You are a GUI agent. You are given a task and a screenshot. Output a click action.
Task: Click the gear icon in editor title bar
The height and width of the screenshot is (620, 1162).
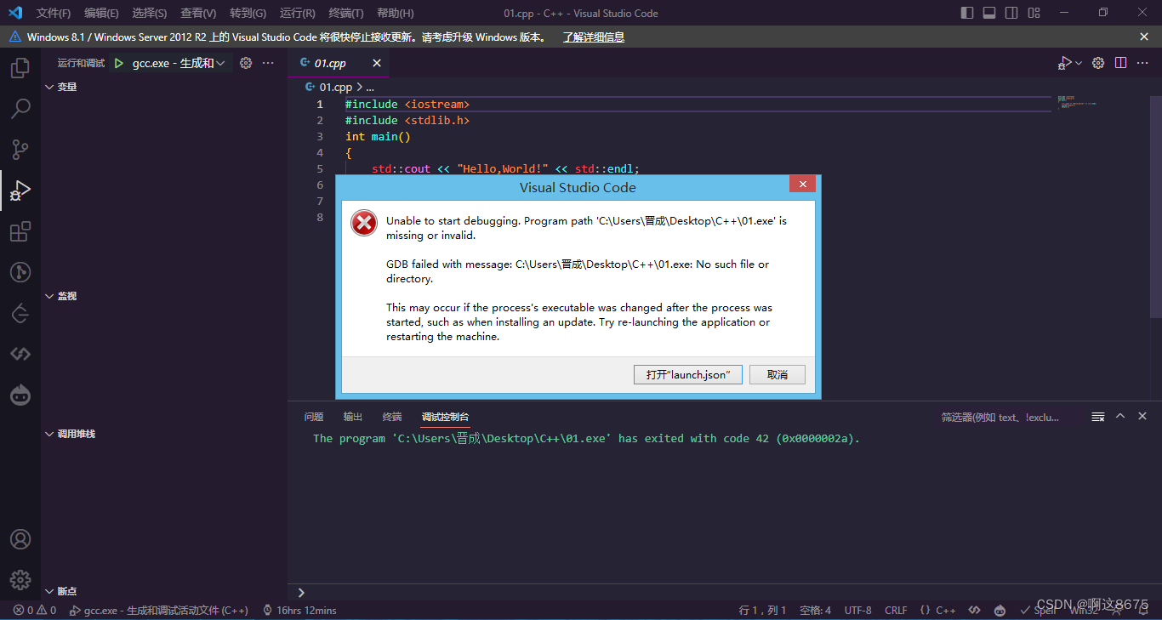(1098, 63)
